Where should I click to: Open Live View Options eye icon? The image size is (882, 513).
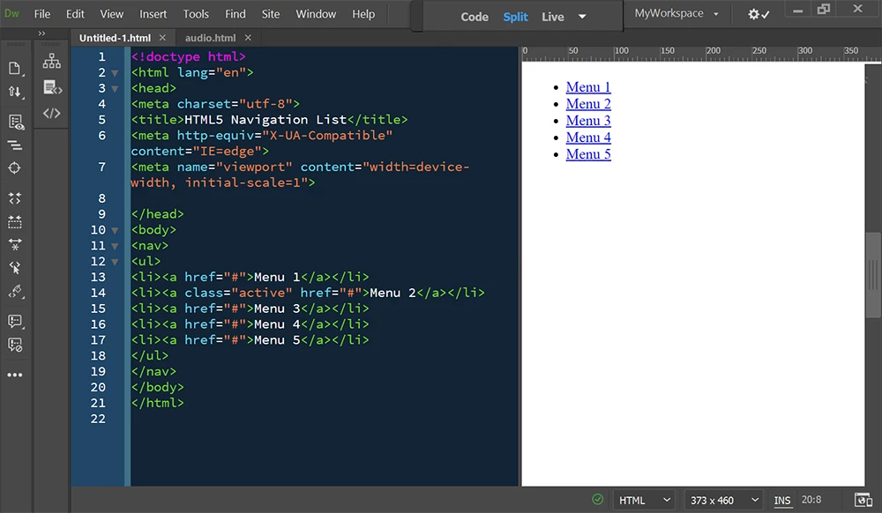coord(15,122)
